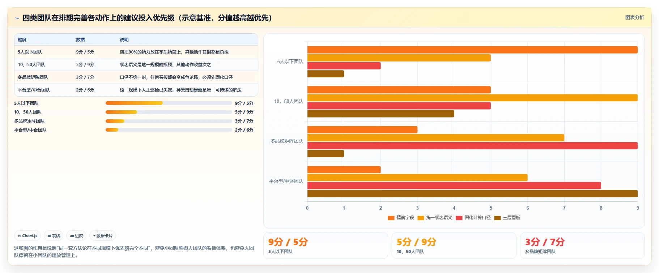Toggle the 固化计算口径 legend entry
Image resolution: width=659 pixels, height=273 pixels.
click(473, 218)
